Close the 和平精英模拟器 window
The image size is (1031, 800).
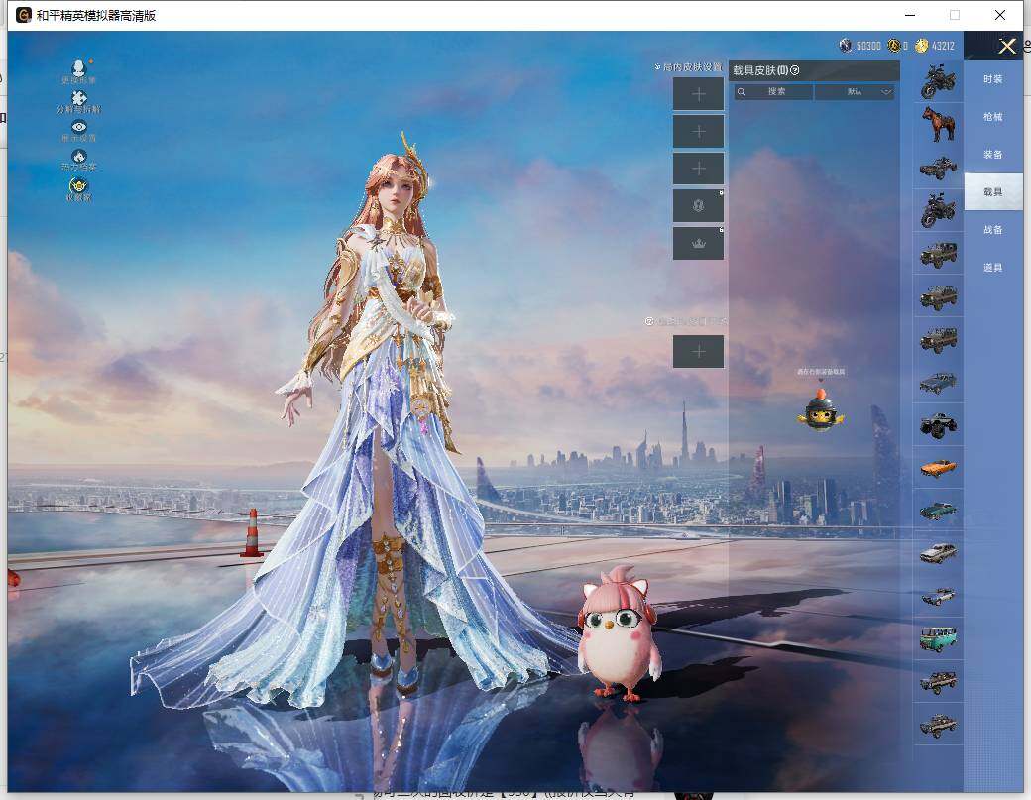1000,15
